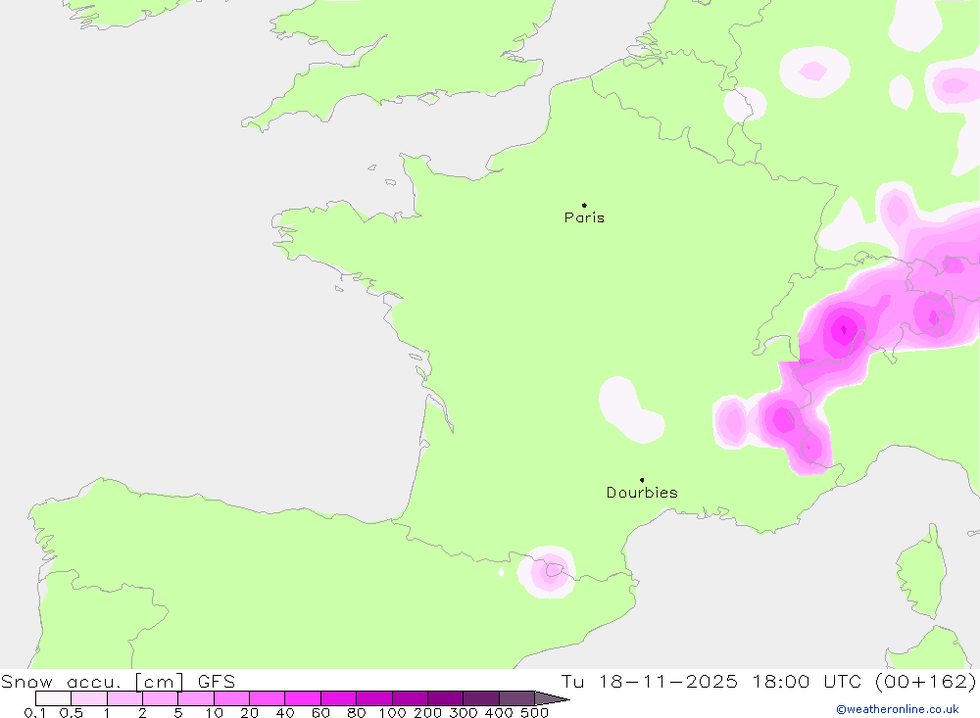
Task: Select the 10–20 cm legend swatch
Action: tap(232, 698)
